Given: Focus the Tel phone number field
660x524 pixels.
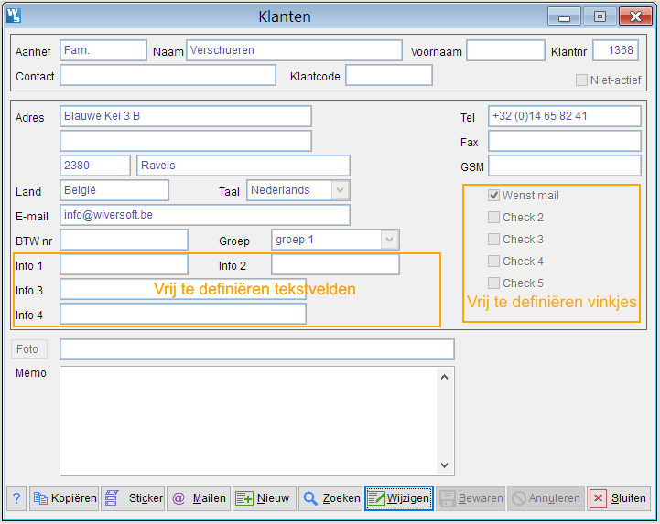Looking at the screenshot, I should [x=564, y=116].
